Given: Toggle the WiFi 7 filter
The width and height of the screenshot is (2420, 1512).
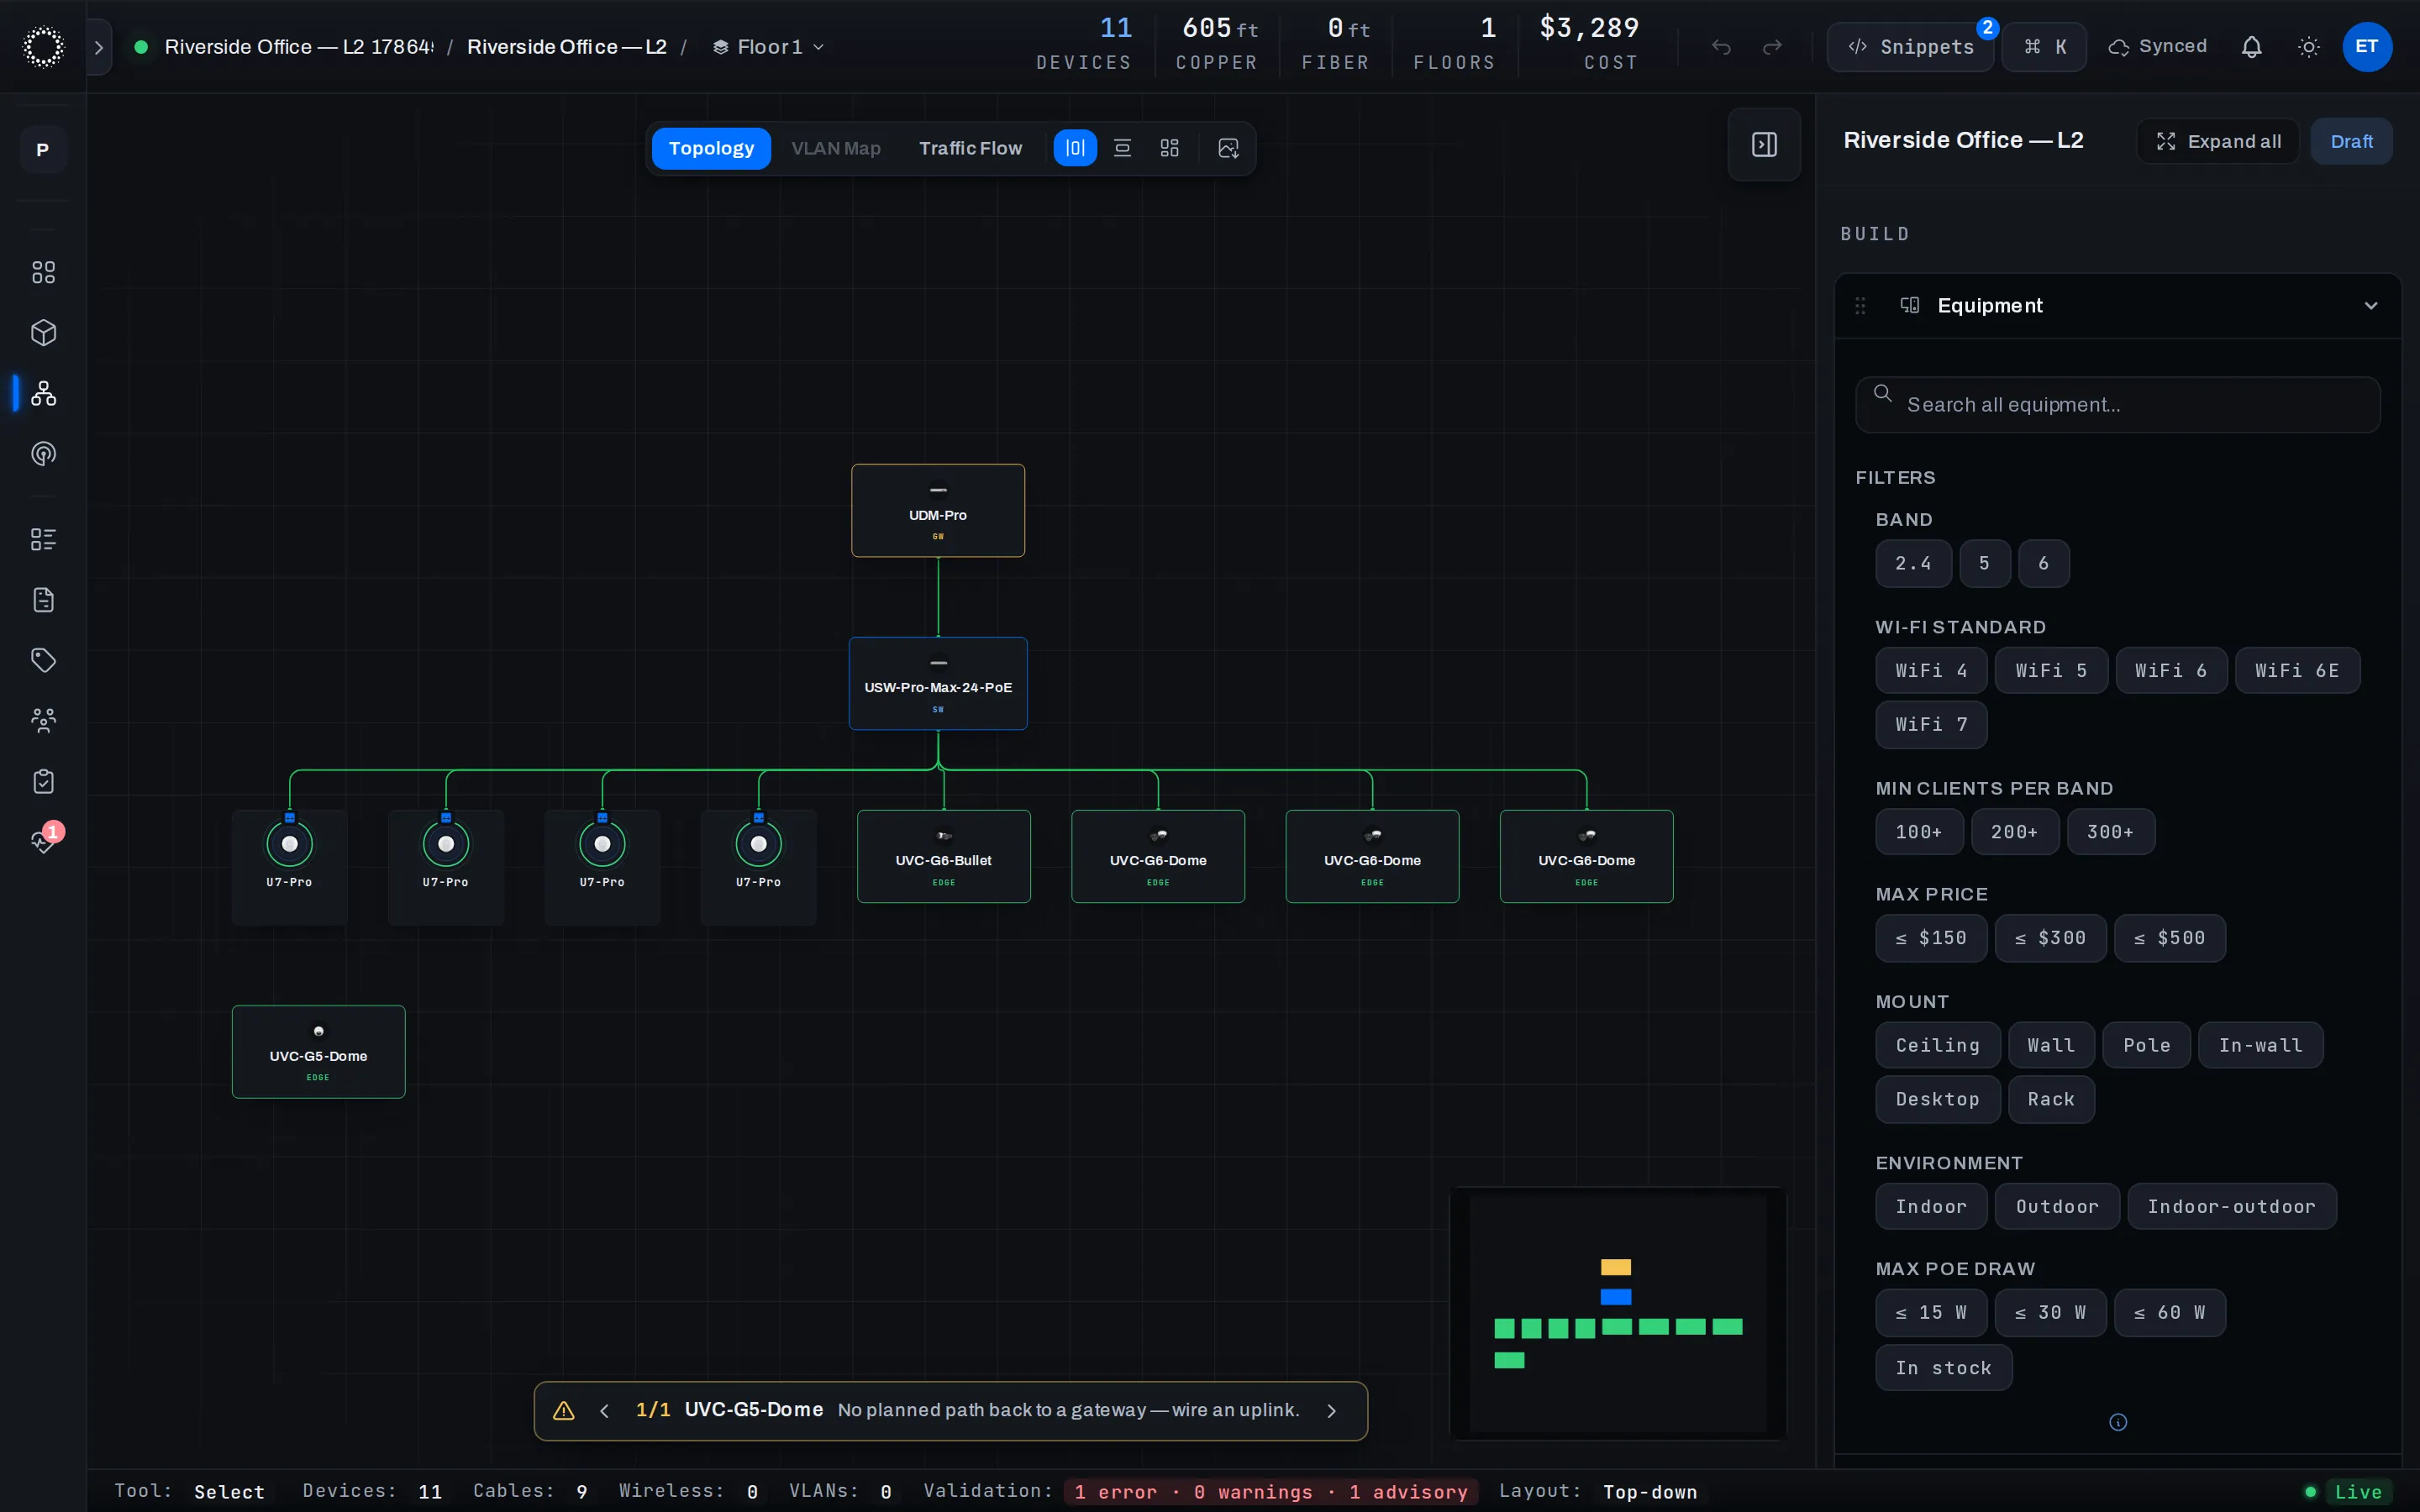Looking at the screenshot, I should pos(1931,724).
